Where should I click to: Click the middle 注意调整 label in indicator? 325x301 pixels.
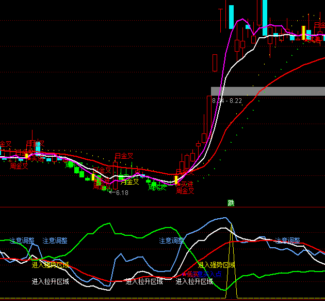(172, 240)
